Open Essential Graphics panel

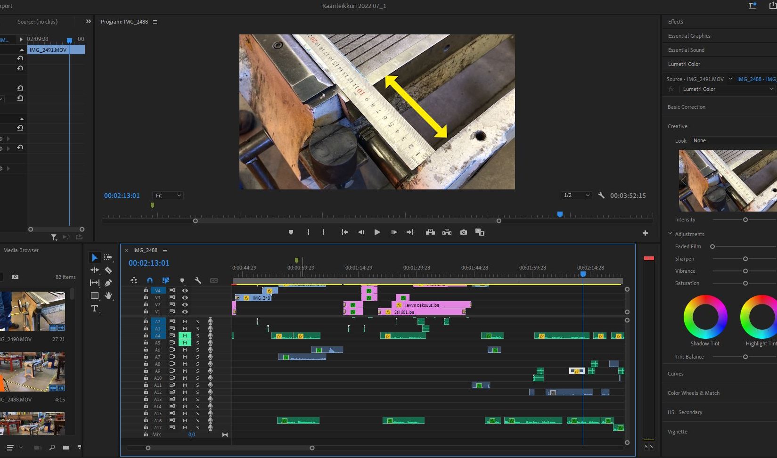[689, 36]
